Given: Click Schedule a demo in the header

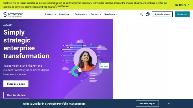Looking at the screenshot, I should tap(162, 14).
